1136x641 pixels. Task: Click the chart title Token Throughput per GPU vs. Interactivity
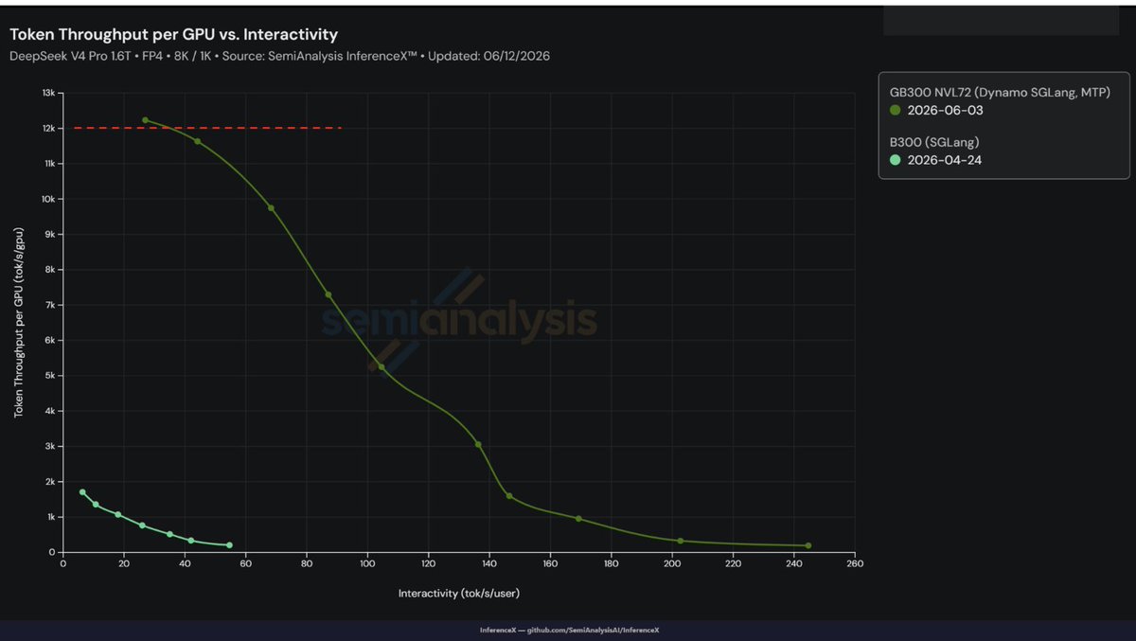pyautogui.click(x=173, y=34)
